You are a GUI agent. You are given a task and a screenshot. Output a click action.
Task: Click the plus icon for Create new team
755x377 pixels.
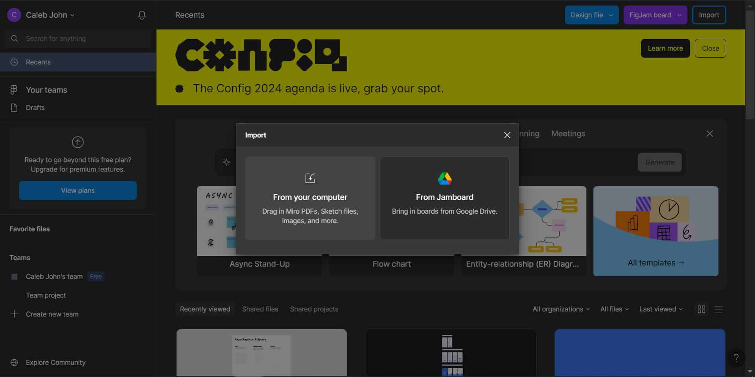(x=14, y=314)
